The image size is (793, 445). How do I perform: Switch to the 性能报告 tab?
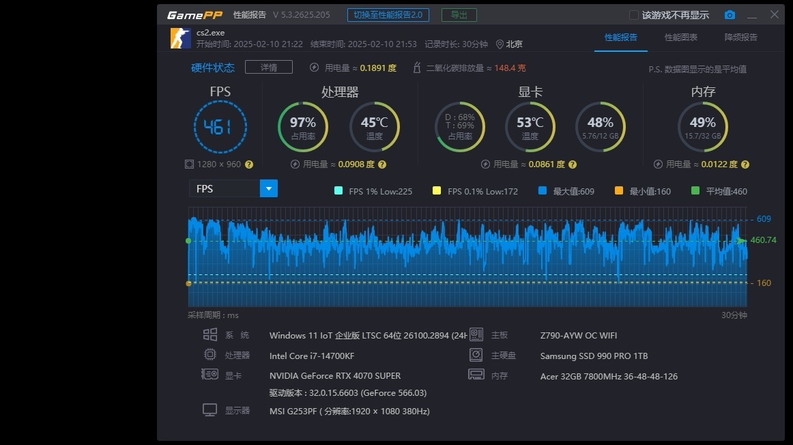[620, 38]
